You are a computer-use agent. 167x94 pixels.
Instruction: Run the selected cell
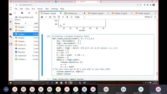pos(63,17)
